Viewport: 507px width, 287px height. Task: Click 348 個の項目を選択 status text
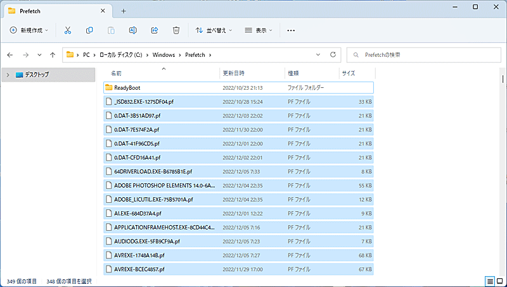(x=69, y=281)
